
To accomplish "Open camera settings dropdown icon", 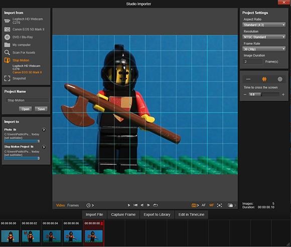I will 195,205.
